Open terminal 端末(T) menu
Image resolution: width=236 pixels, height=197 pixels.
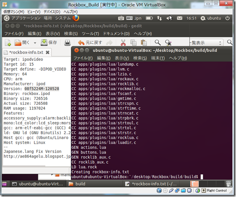[158, 58]
